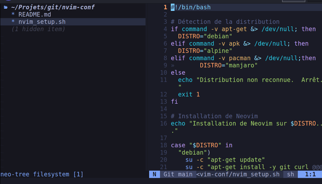Click the 'case "$DISTRO" in' line
Screen dimensions: 322x184
[x=202, y=145]
